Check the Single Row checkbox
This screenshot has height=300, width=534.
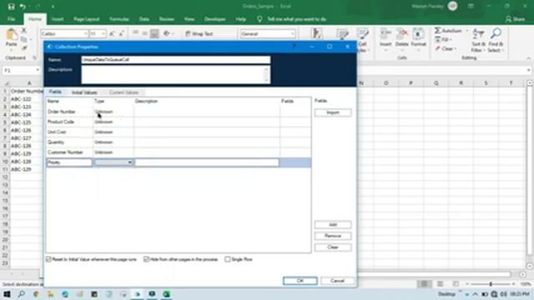[228, 259]
